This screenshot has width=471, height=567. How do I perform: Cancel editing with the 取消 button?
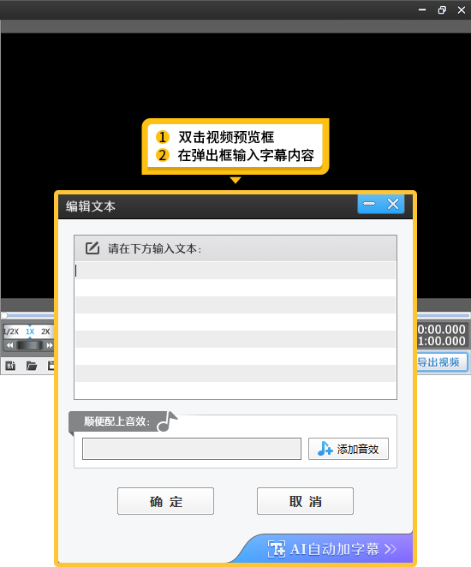pos(305,501)
